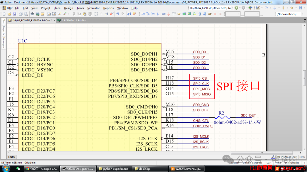307x172 pixels.
Task: Click the vertical scrollbar thumb
Action: coord(304,78)
